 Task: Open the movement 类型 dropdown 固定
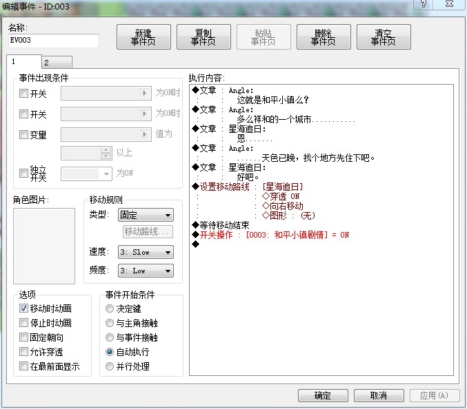point(146,215)
